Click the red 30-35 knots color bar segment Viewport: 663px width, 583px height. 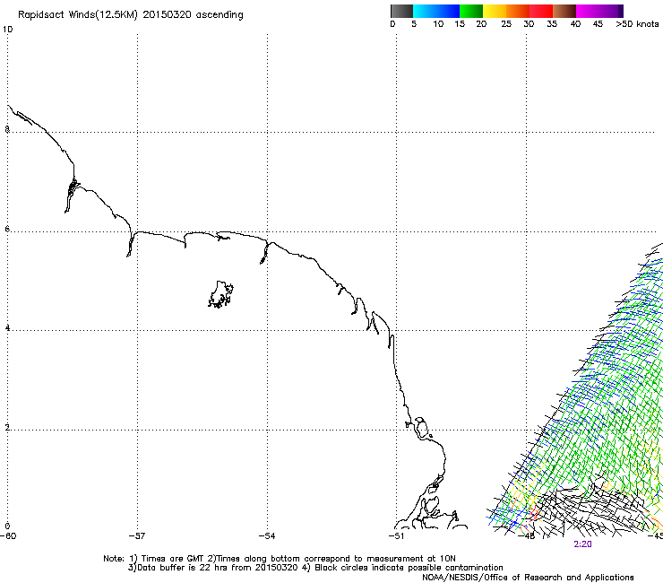[541, 11]
